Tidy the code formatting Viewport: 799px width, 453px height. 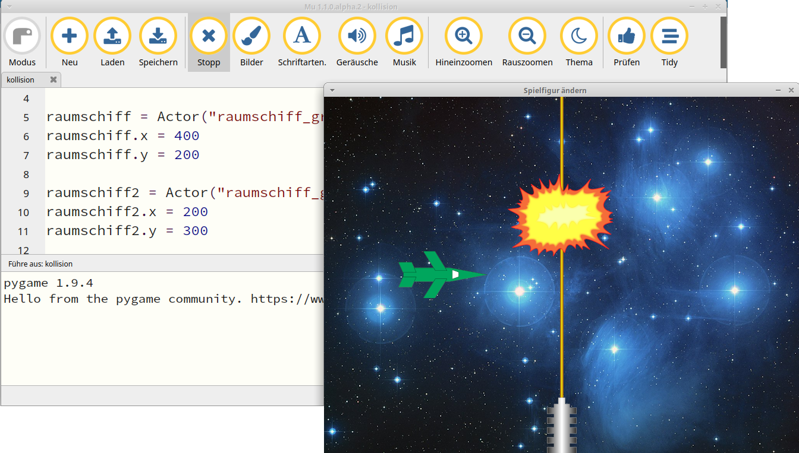click(x=669, y=37)
